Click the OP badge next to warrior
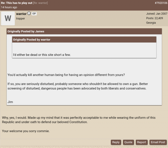The height and width of the screenshot is (148, 168). point(34,14)
